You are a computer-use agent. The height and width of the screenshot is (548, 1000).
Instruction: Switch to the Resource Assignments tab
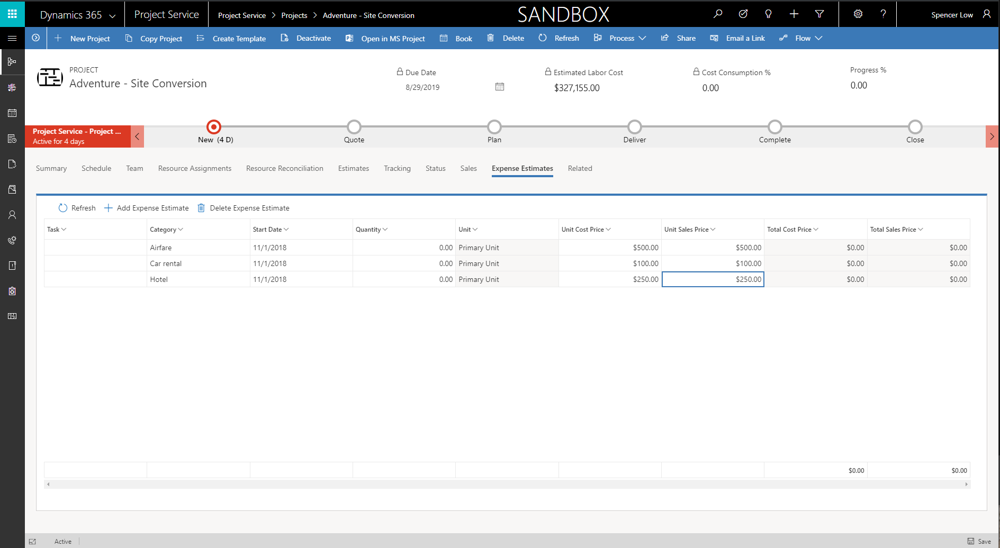195,168
